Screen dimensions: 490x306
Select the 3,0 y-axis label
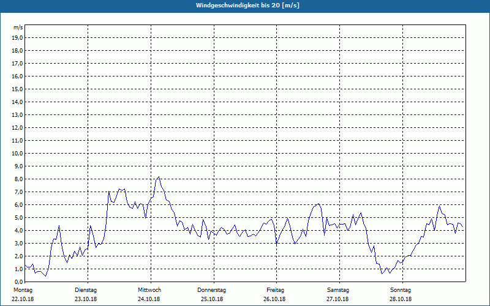(19, 243)
